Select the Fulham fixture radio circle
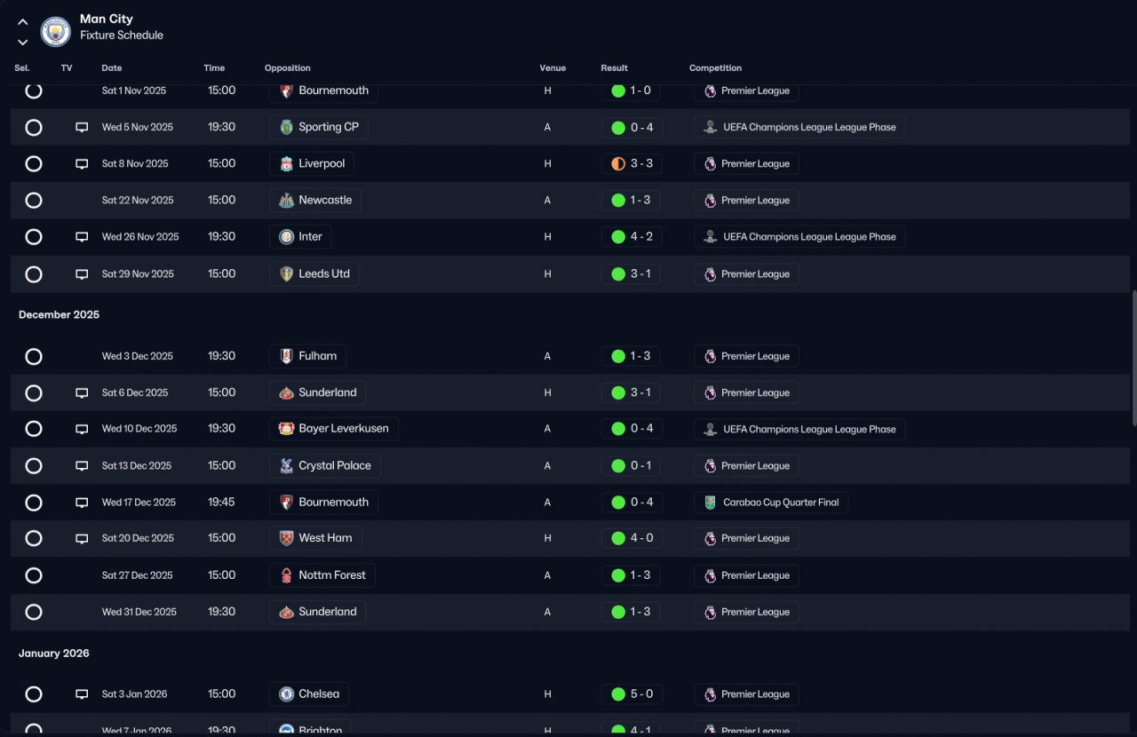The height and width of the screenshot is (737, 1137). click(34, 356)
